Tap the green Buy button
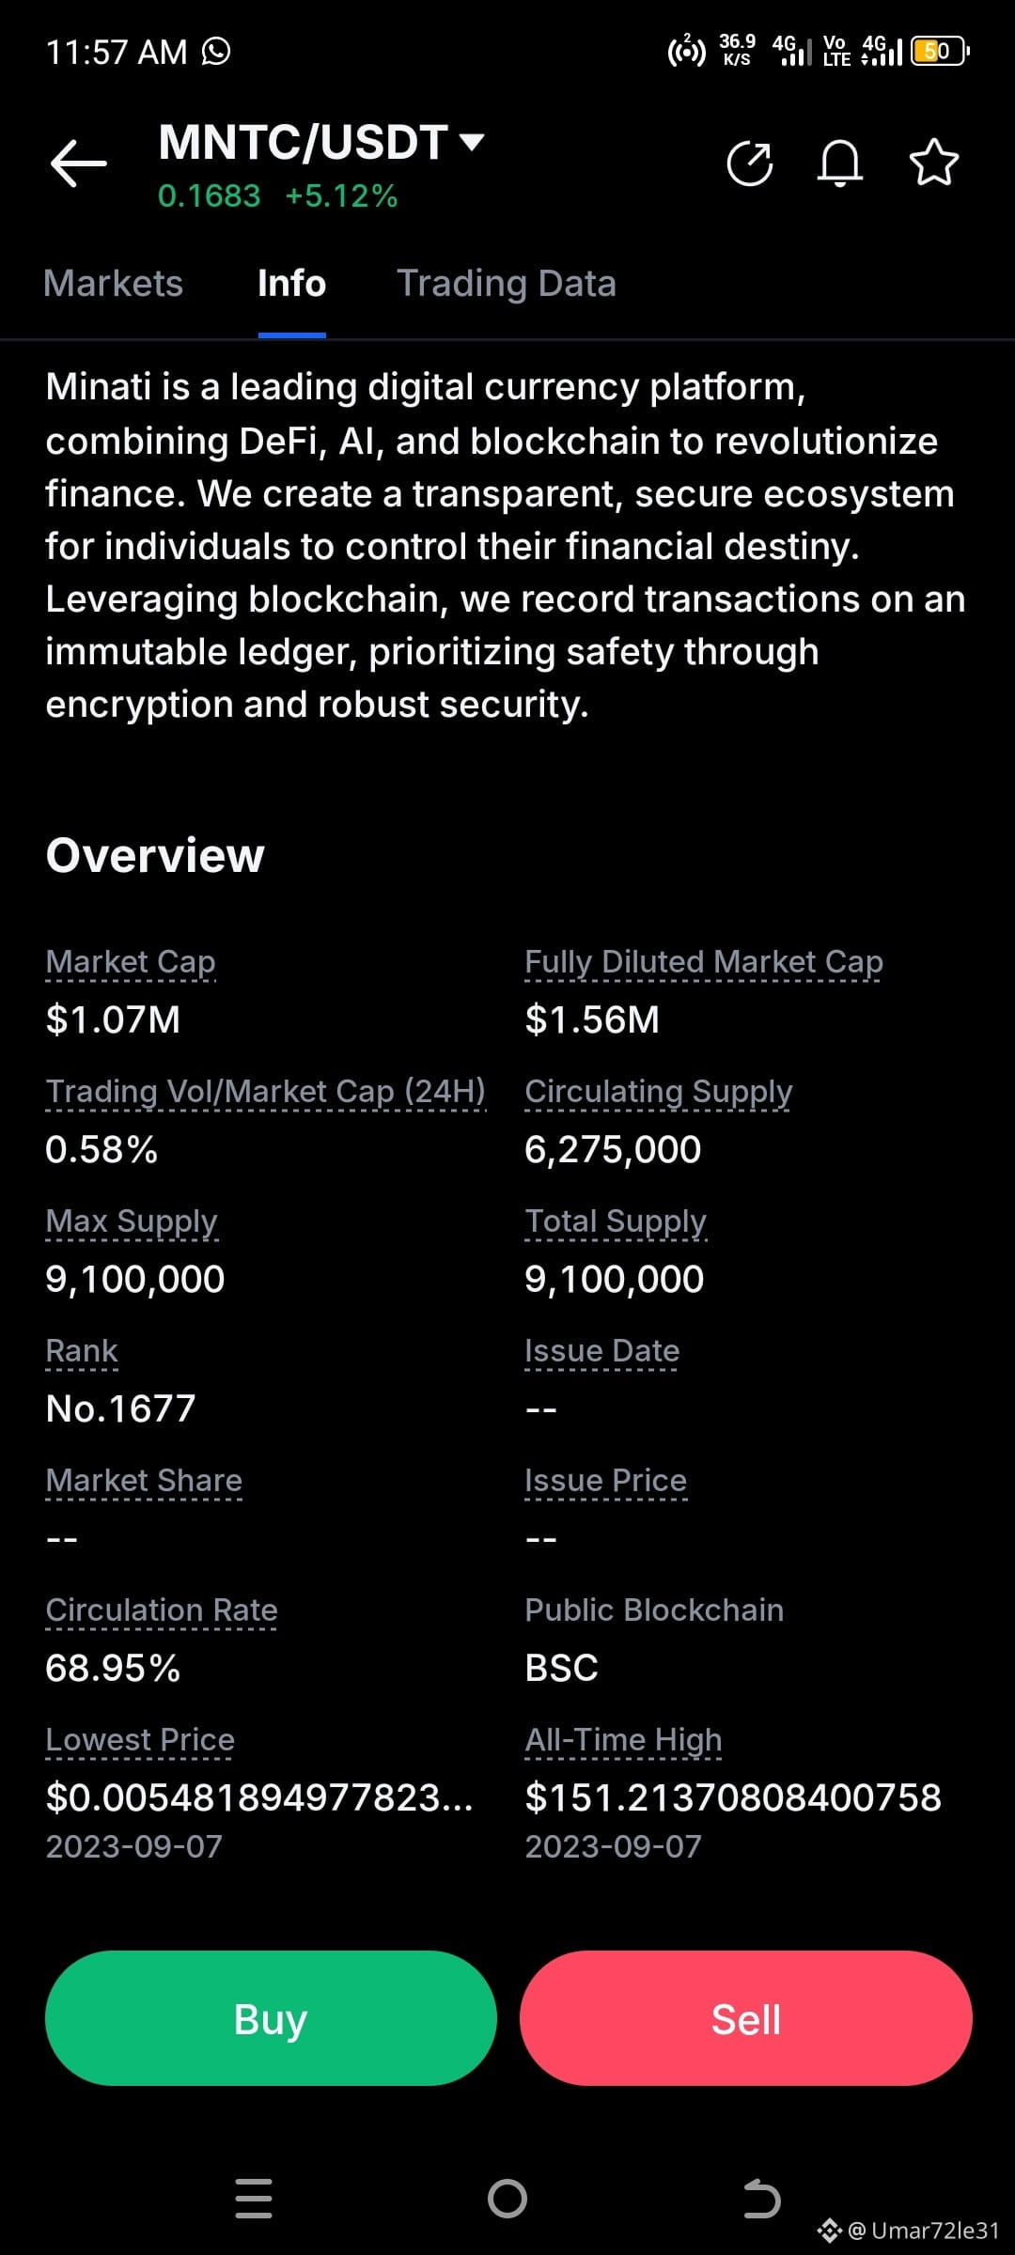Viewport: 1015px width, 2255px height. [271, 2018]
